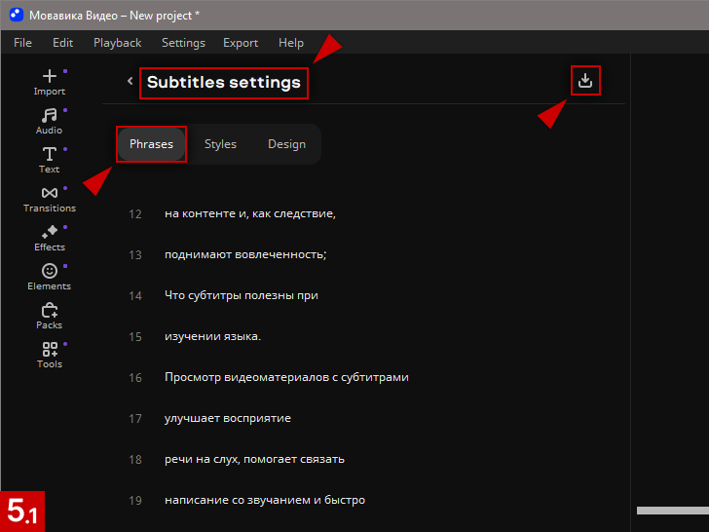Open the Tools panel

point(49,354)
